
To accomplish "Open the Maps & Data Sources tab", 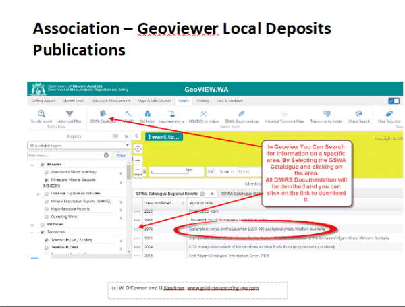I will pos(155,101).
